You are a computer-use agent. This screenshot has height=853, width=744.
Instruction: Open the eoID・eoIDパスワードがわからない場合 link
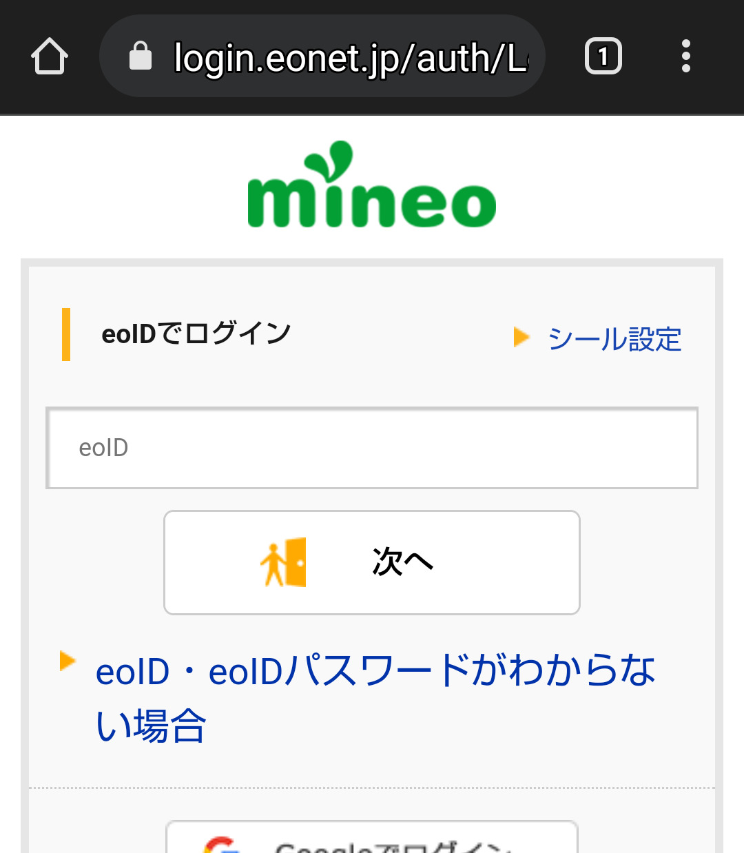click(x=375, y=671)
